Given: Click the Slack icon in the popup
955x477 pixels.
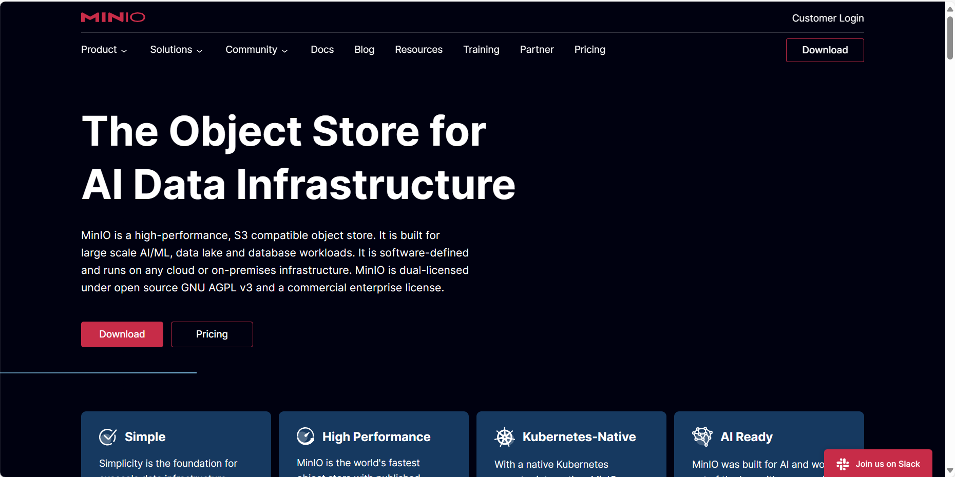Looking at the screenshot, I should pos(842,464).
